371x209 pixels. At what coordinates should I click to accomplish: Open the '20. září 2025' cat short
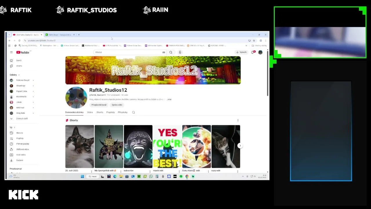coord(80,147)
